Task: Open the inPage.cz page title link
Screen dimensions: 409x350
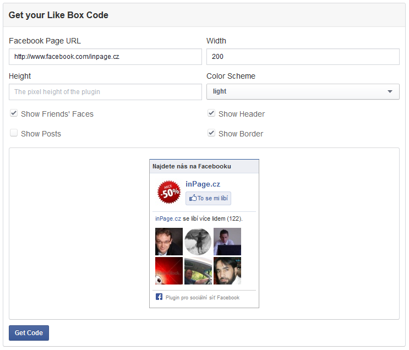Action: pos(203,184)
